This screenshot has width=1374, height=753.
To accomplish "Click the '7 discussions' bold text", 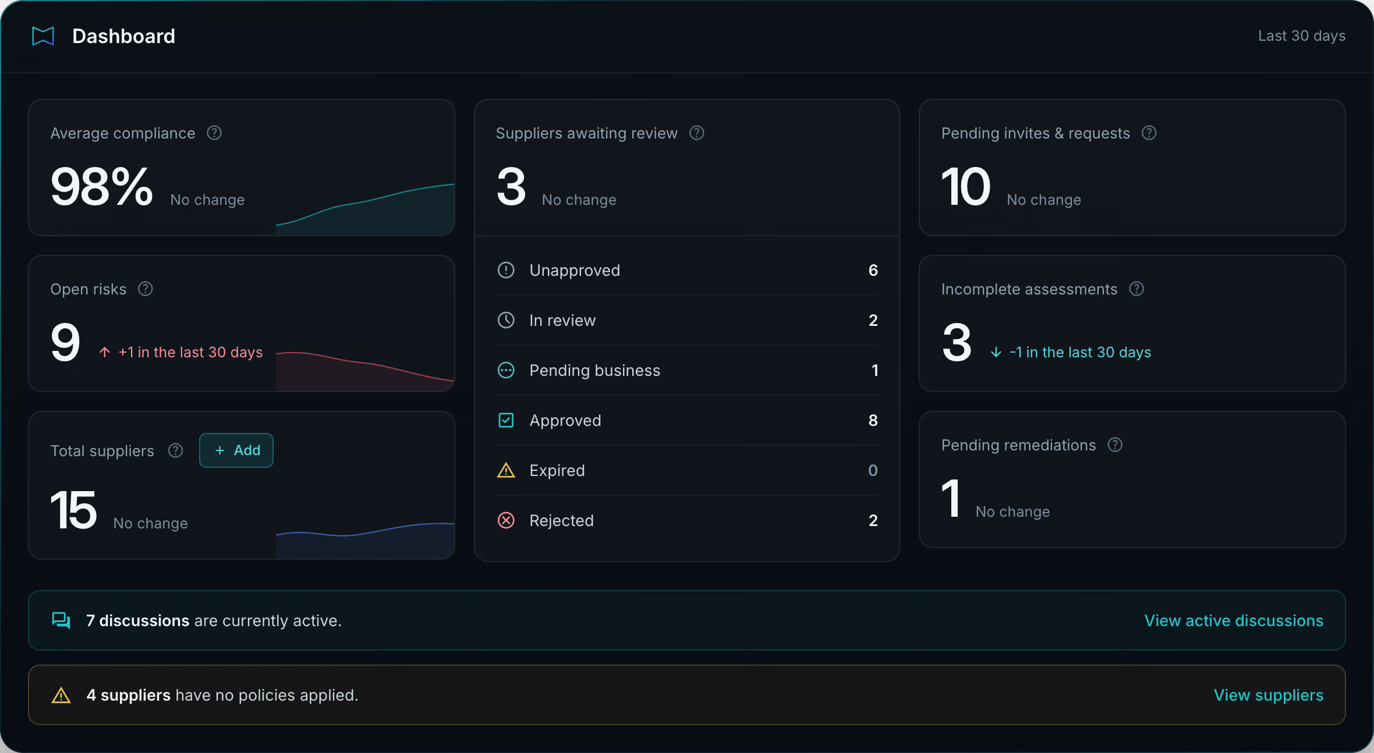I will (x=138, y=621).
